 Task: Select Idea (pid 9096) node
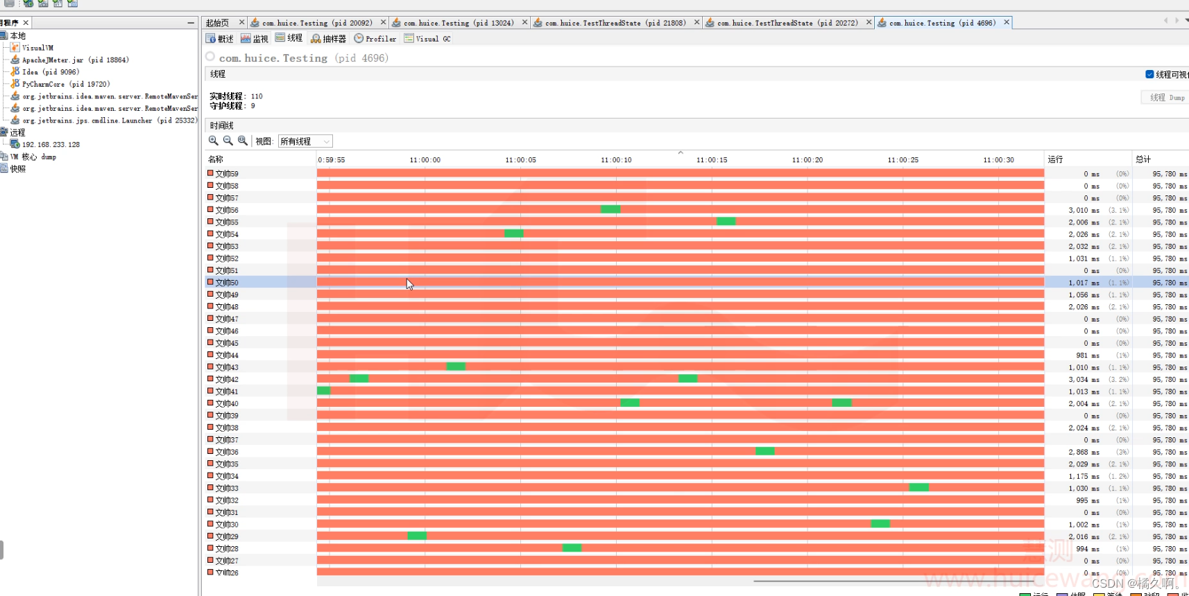click(45, 72)
